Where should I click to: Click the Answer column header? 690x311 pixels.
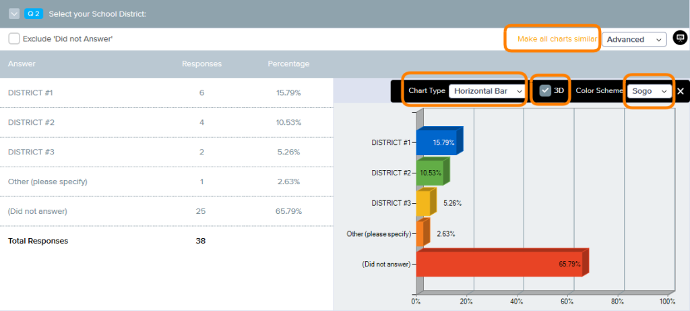pyautogui.click(x=22, y=64)
